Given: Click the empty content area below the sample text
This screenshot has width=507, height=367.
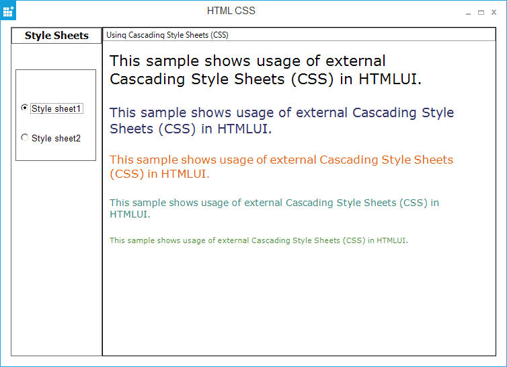Looking at the screenshot, I should click(x=299, y=303).
